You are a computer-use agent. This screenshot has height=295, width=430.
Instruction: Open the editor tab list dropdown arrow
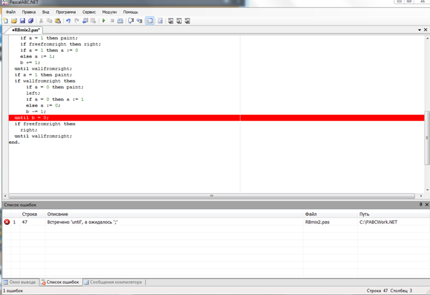click(x=420, y=30)
